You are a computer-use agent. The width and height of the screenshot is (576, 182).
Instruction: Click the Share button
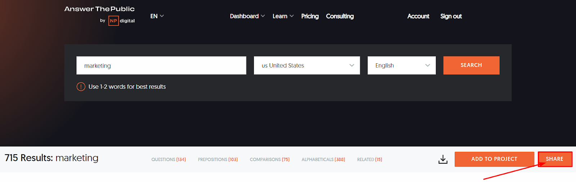coord(555,159)
